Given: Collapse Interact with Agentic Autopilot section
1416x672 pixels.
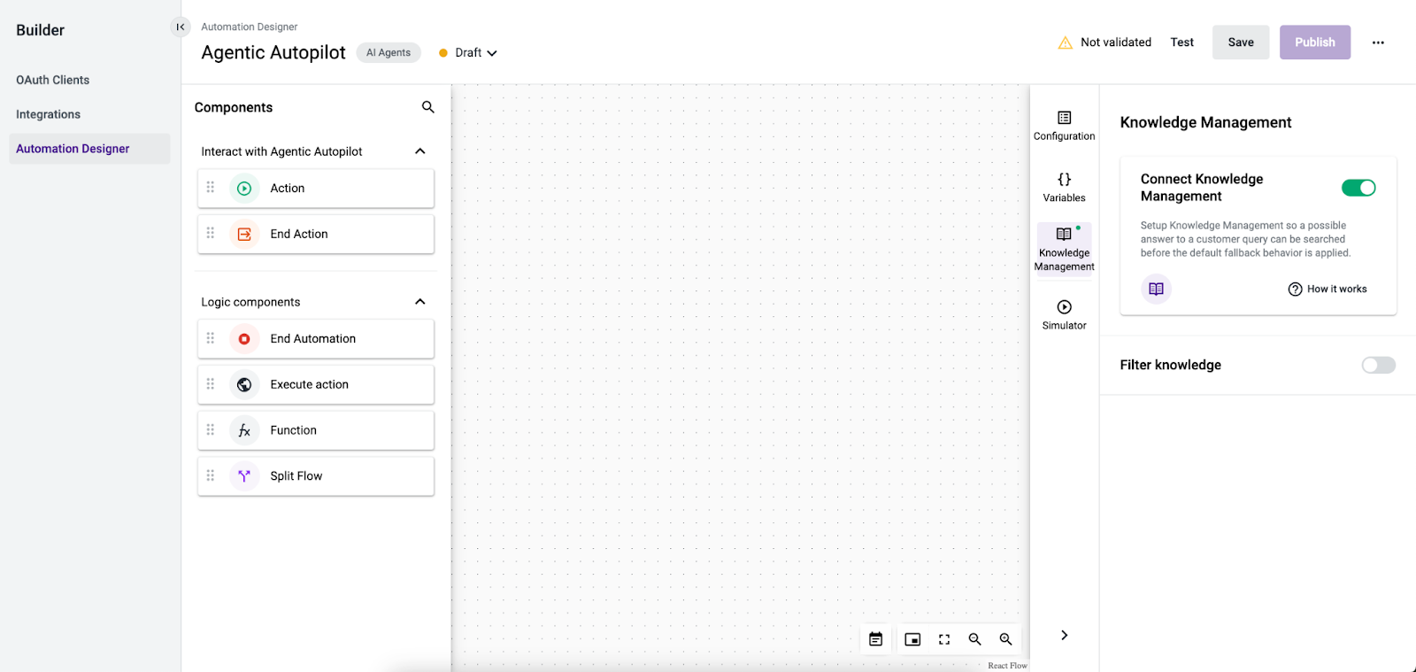Looking at the screenshot, I should tap(420, 151).
